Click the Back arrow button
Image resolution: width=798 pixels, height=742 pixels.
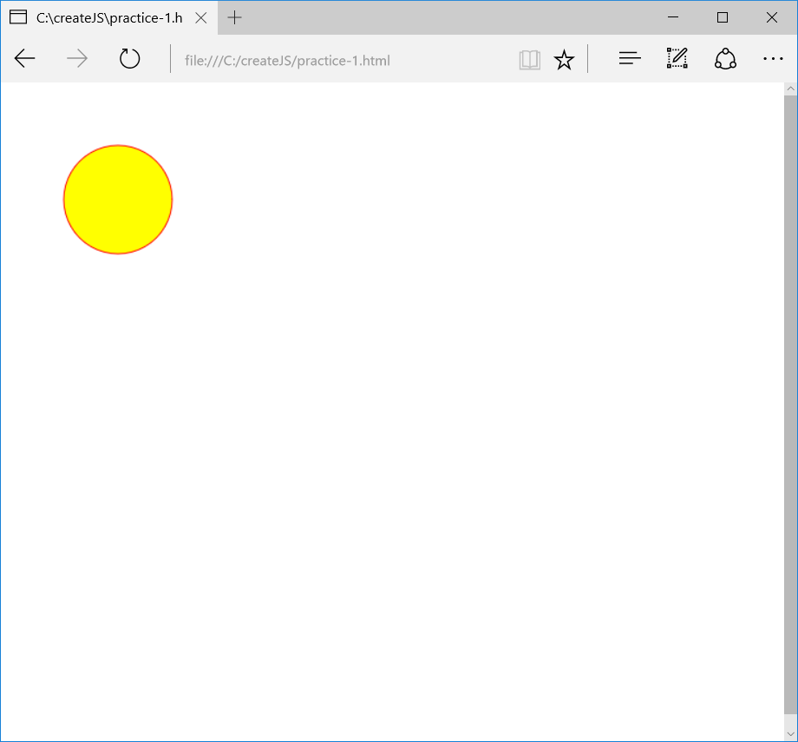pos(25,59)
